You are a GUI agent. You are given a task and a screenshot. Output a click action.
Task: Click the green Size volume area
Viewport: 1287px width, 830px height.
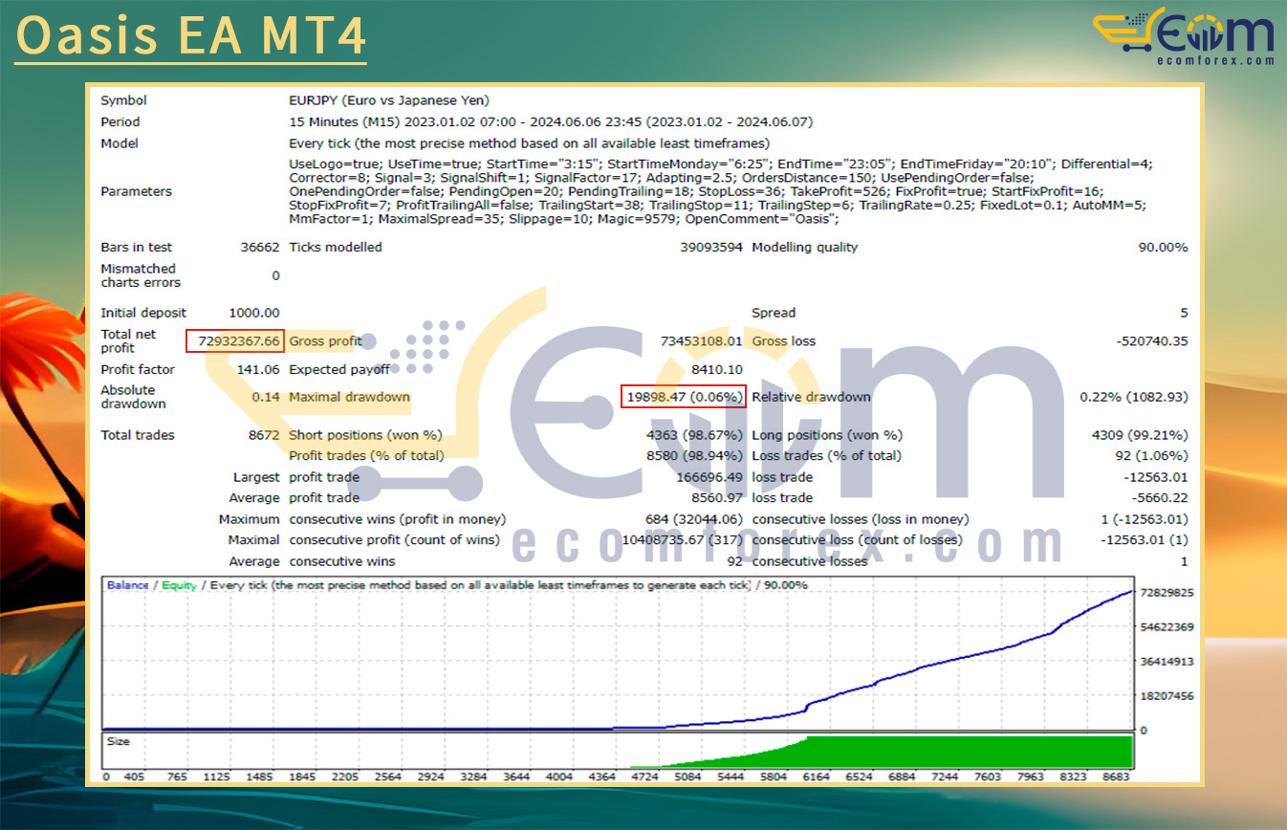pyautogui.click(x=956, y=752)
